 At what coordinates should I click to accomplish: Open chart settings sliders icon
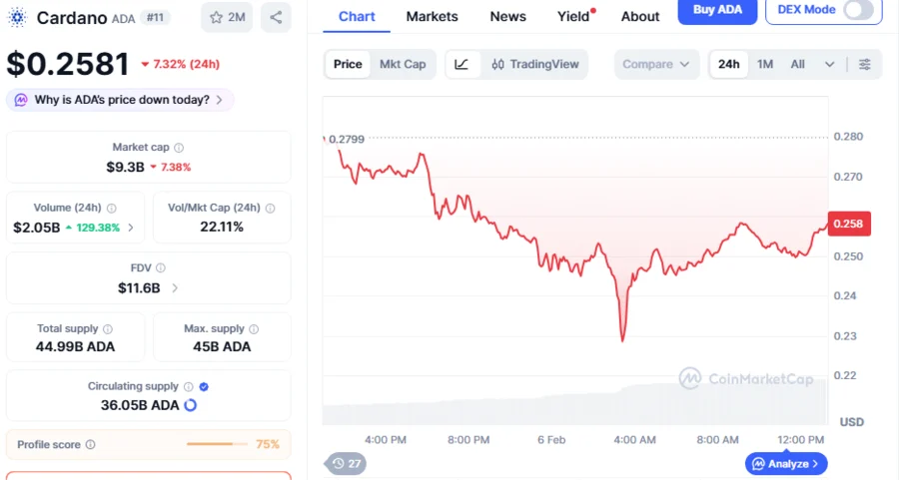click(865, 64)
